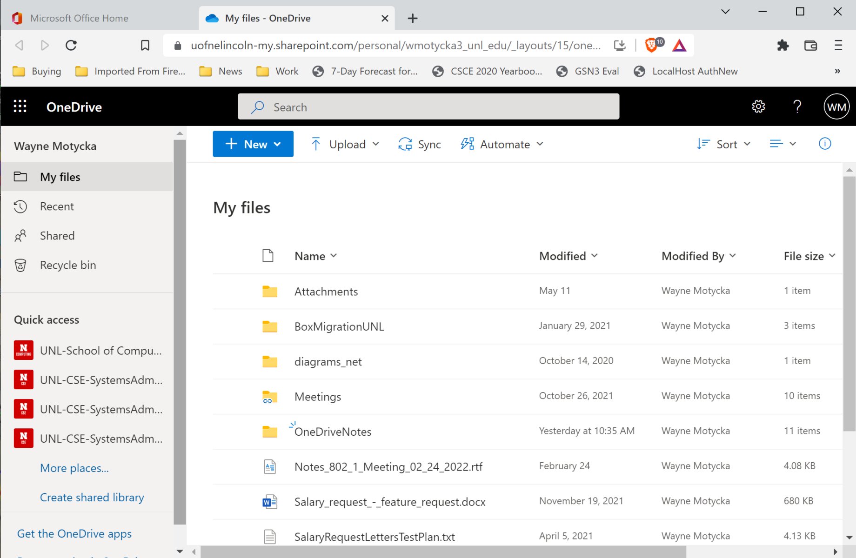
Task: Switch to Microsoft Office Home tab
Action: tap(79, 18)
